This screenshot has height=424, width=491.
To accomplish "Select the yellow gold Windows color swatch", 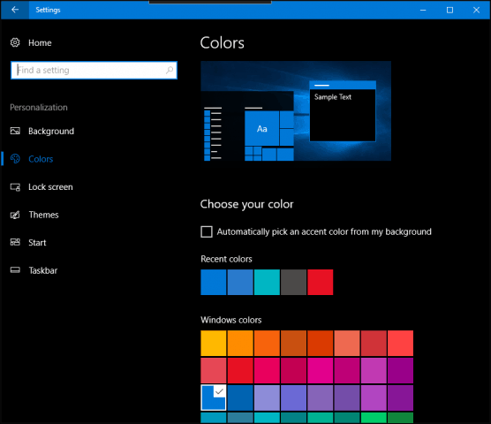I will pos(213,344).
